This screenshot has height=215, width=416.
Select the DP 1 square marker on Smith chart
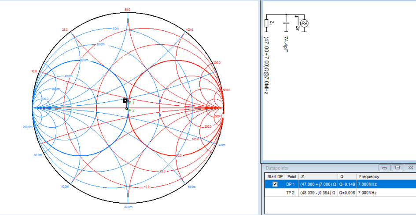[x=125, y=100]
